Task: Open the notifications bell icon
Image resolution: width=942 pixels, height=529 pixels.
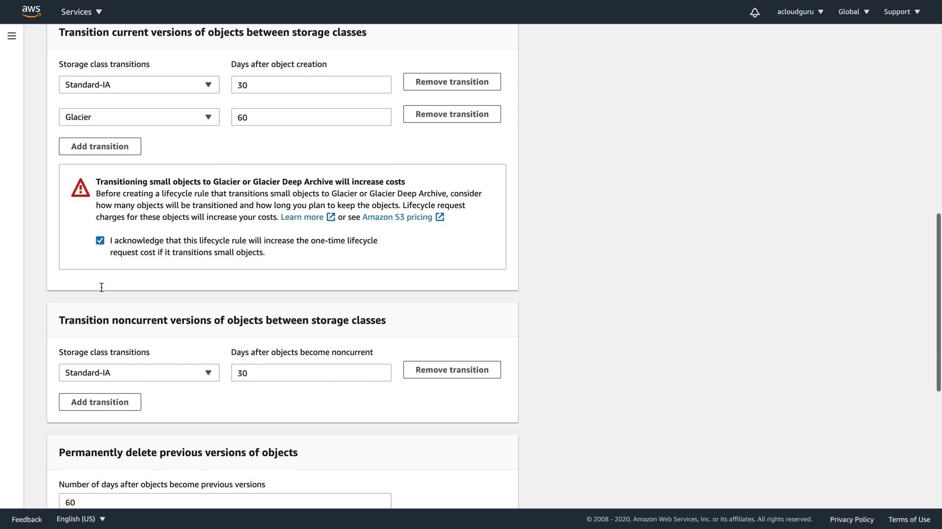Action: pyautogui.click(x=755, y=12)
